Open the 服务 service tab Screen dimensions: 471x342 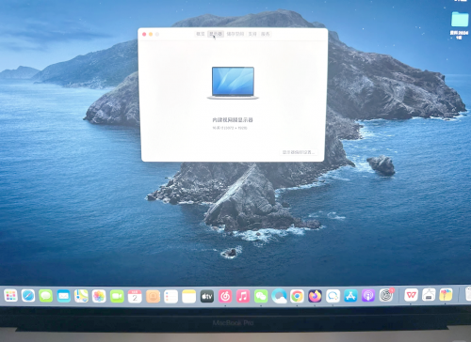pyautogui.click(x=265, y=34)
